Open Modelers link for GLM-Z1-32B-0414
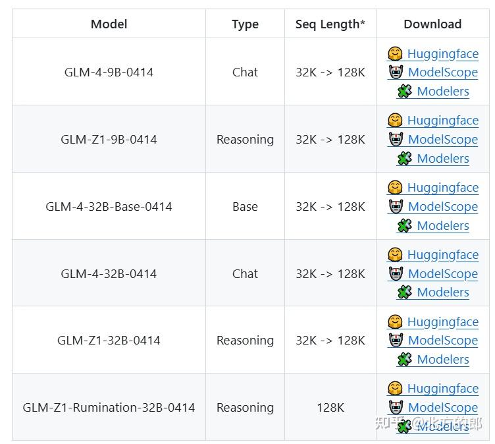This screenshot has width=495, height=444. (442, 359)
